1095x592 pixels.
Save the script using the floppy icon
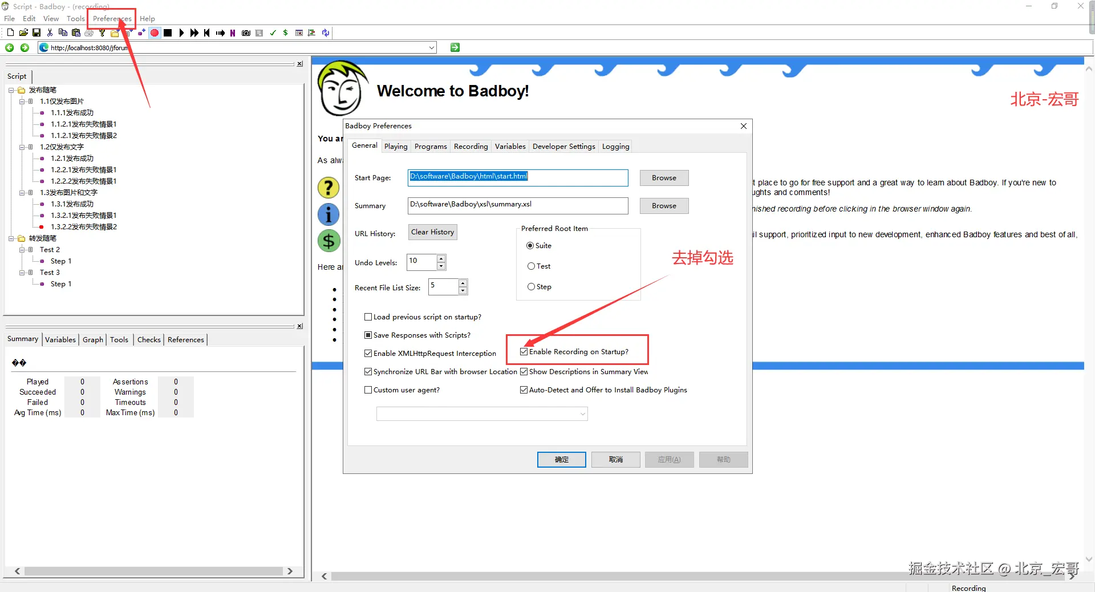[x=36, y=33]
